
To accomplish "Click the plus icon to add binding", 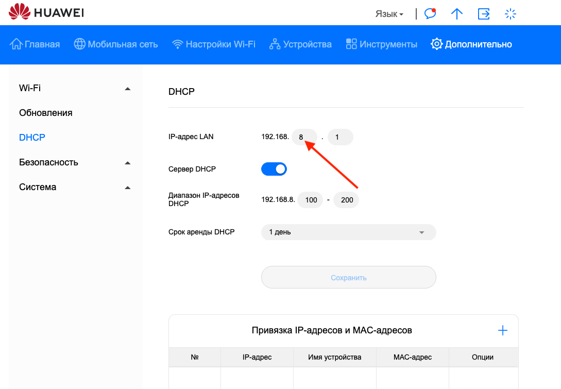I will click(x=503, y=331).
